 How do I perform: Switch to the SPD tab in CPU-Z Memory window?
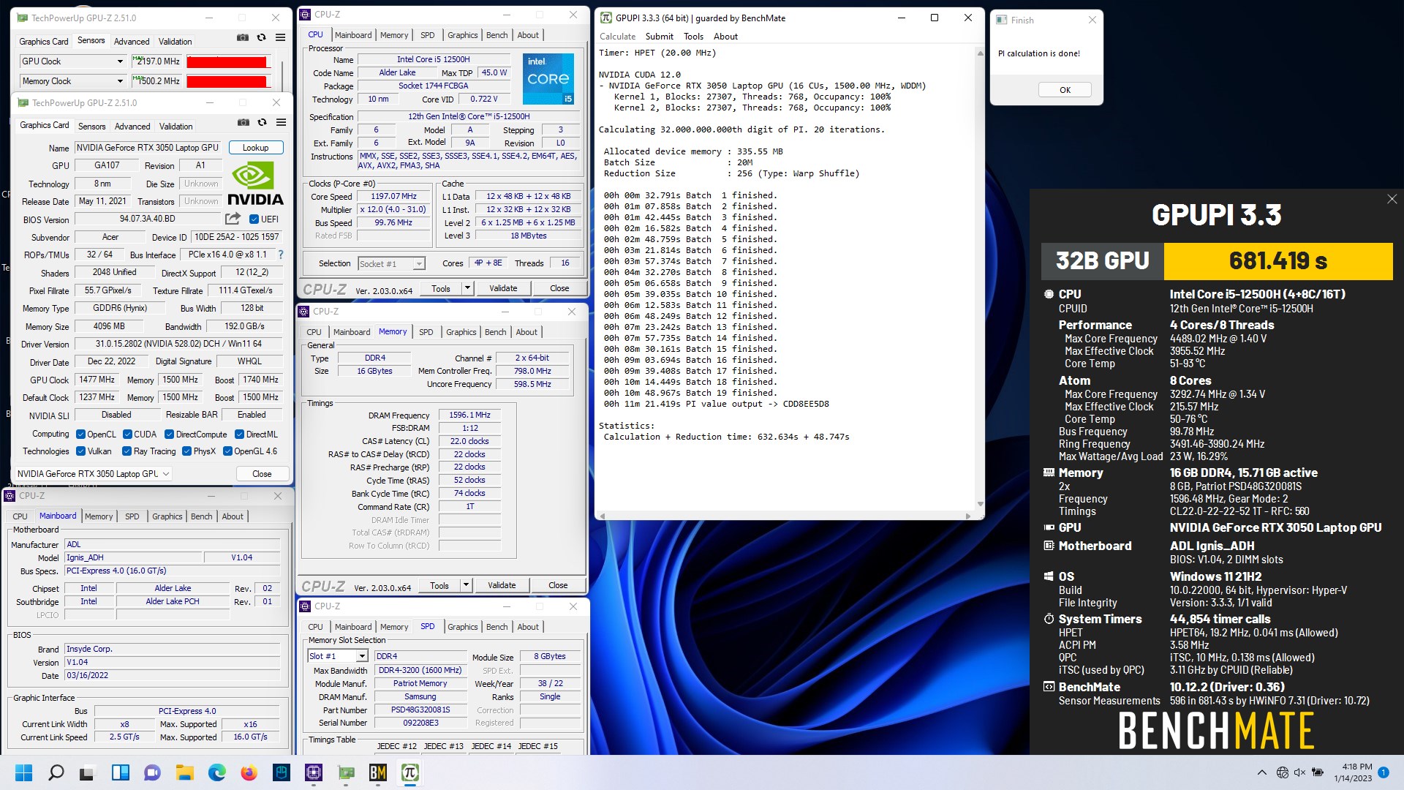[x=426, y=332]
